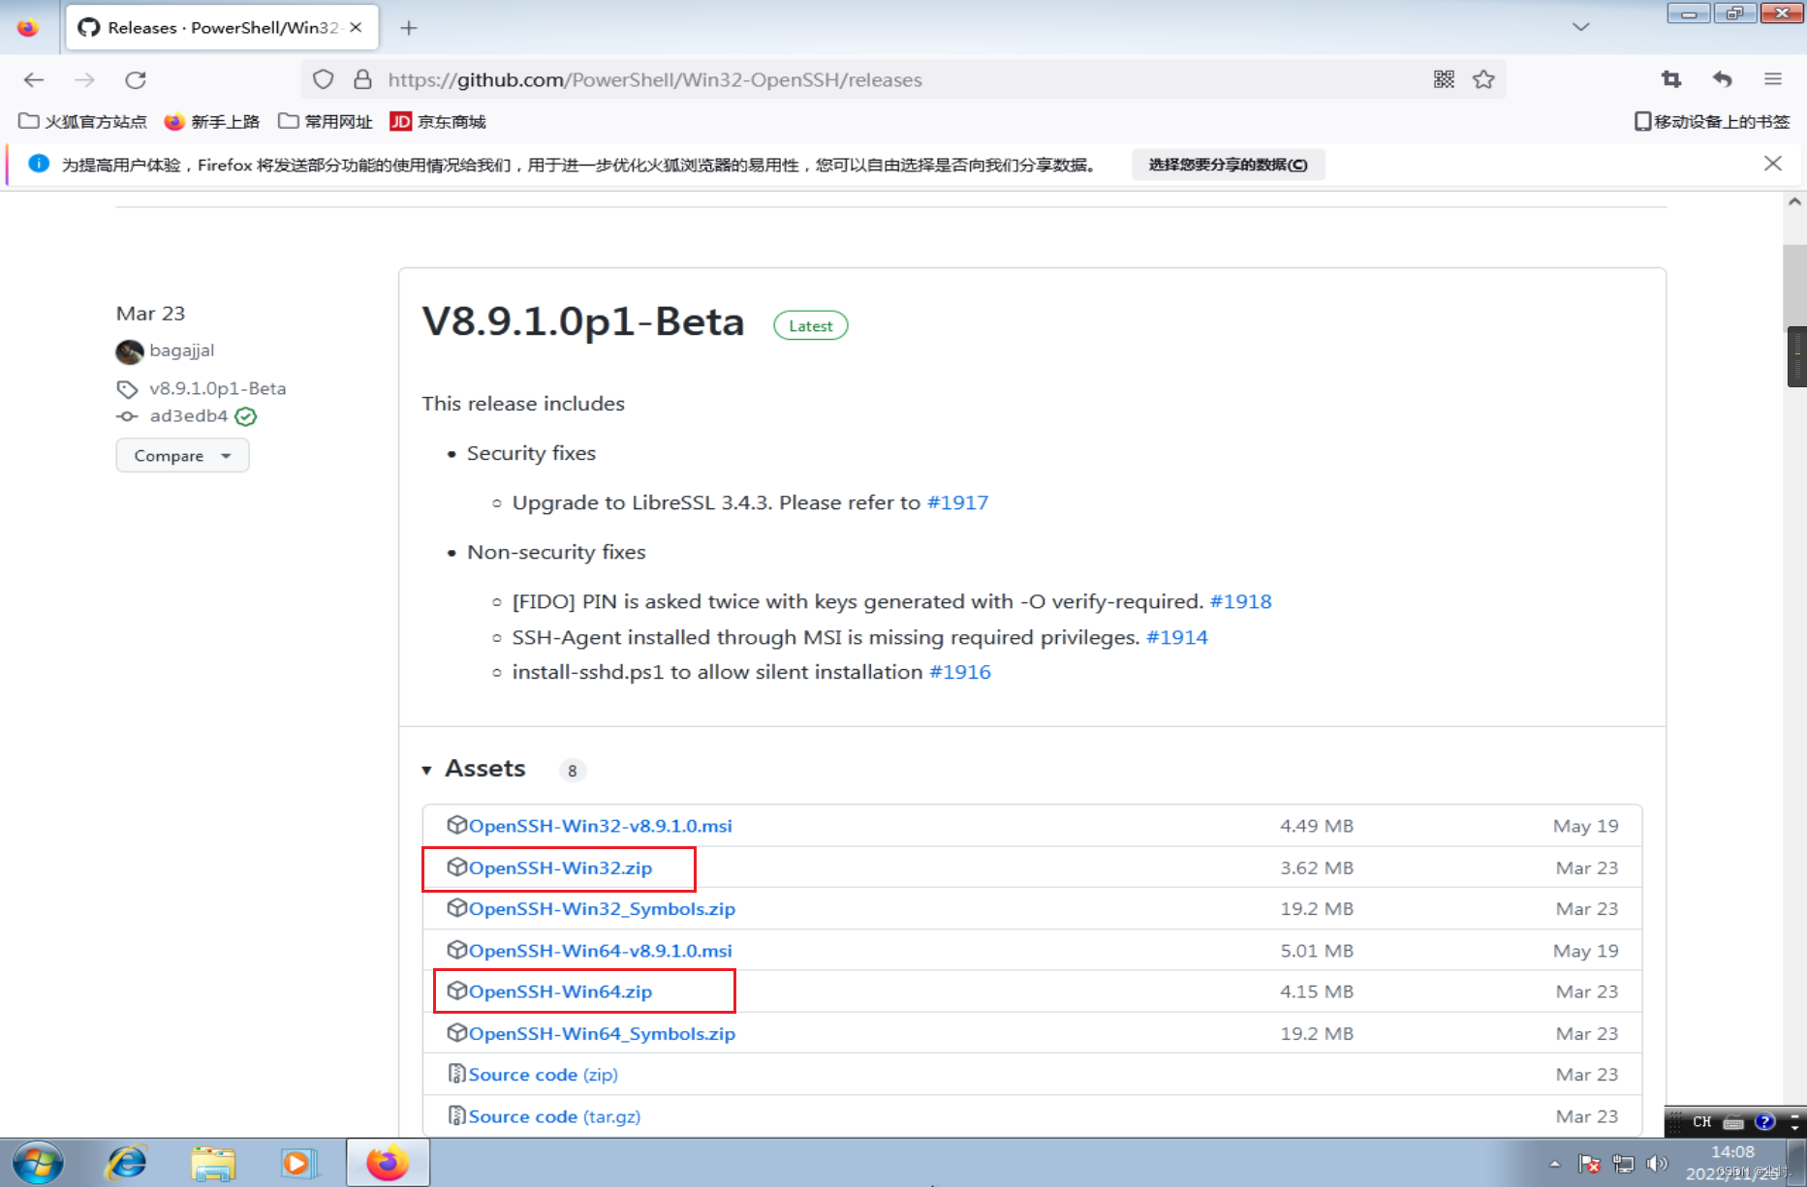This screenshot has width=1807, height=1187.
Task: Open language bar help question icon
Action: click(1765, 1121)
